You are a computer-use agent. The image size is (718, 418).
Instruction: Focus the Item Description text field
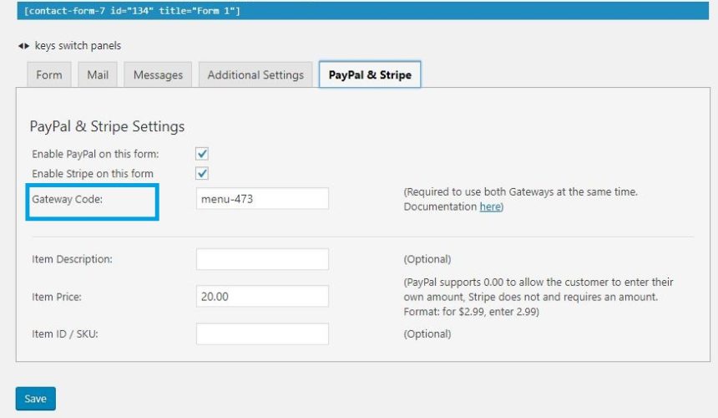click(x=262, y=259)
